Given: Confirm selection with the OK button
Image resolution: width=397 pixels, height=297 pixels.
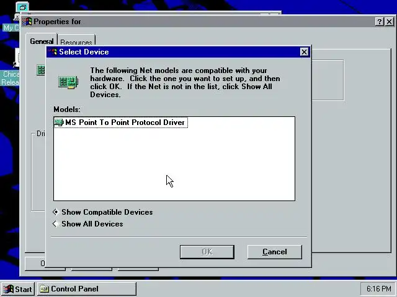Looking at the screenshot, I should [207, 252].
